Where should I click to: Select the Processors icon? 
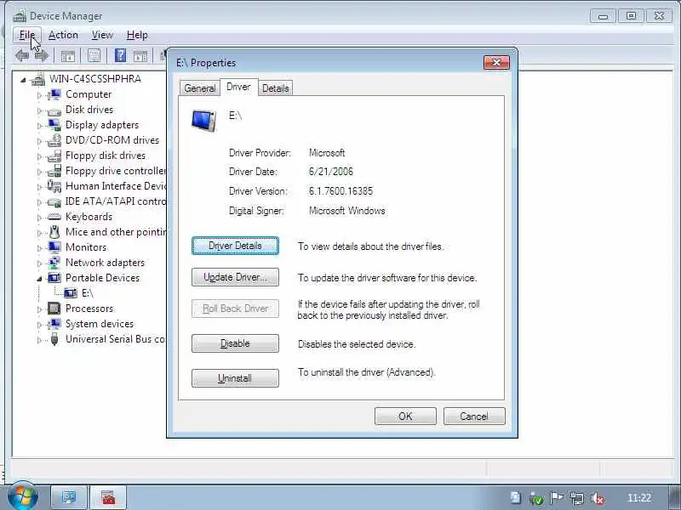[54, 309]
